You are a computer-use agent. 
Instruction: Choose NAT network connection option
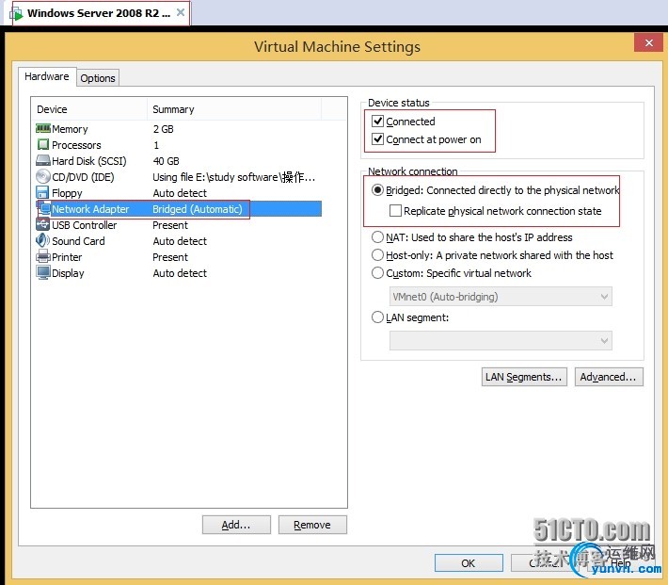click(x=377, y=236)
